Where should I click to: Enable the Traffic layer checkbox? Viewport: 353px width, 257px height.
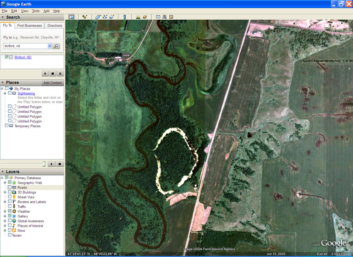[10, 206]
